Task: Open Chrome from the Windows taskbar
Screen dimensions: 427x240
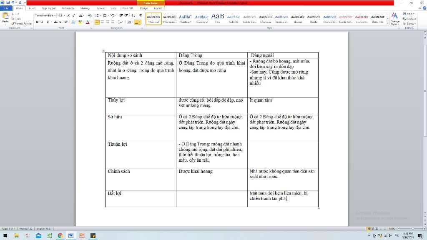Action: [x=60, y=236]
